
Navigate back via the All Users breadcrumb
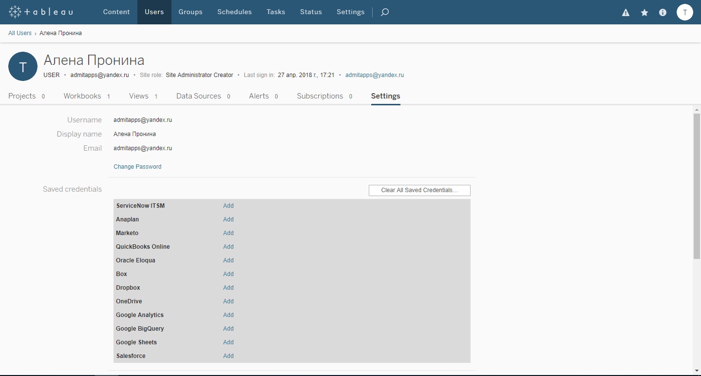point(19,33)
